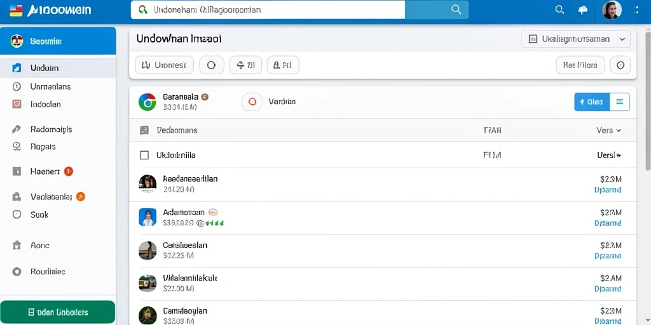
Task: Select the Seountia sidebar header item
Action: click(x=58, y=41)
